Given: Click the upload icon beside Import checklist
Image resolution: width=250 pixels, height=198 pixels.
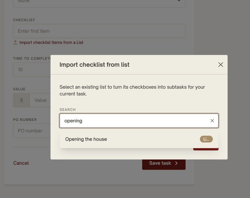Looking at the screenshot, I should [x=15, y=43].
